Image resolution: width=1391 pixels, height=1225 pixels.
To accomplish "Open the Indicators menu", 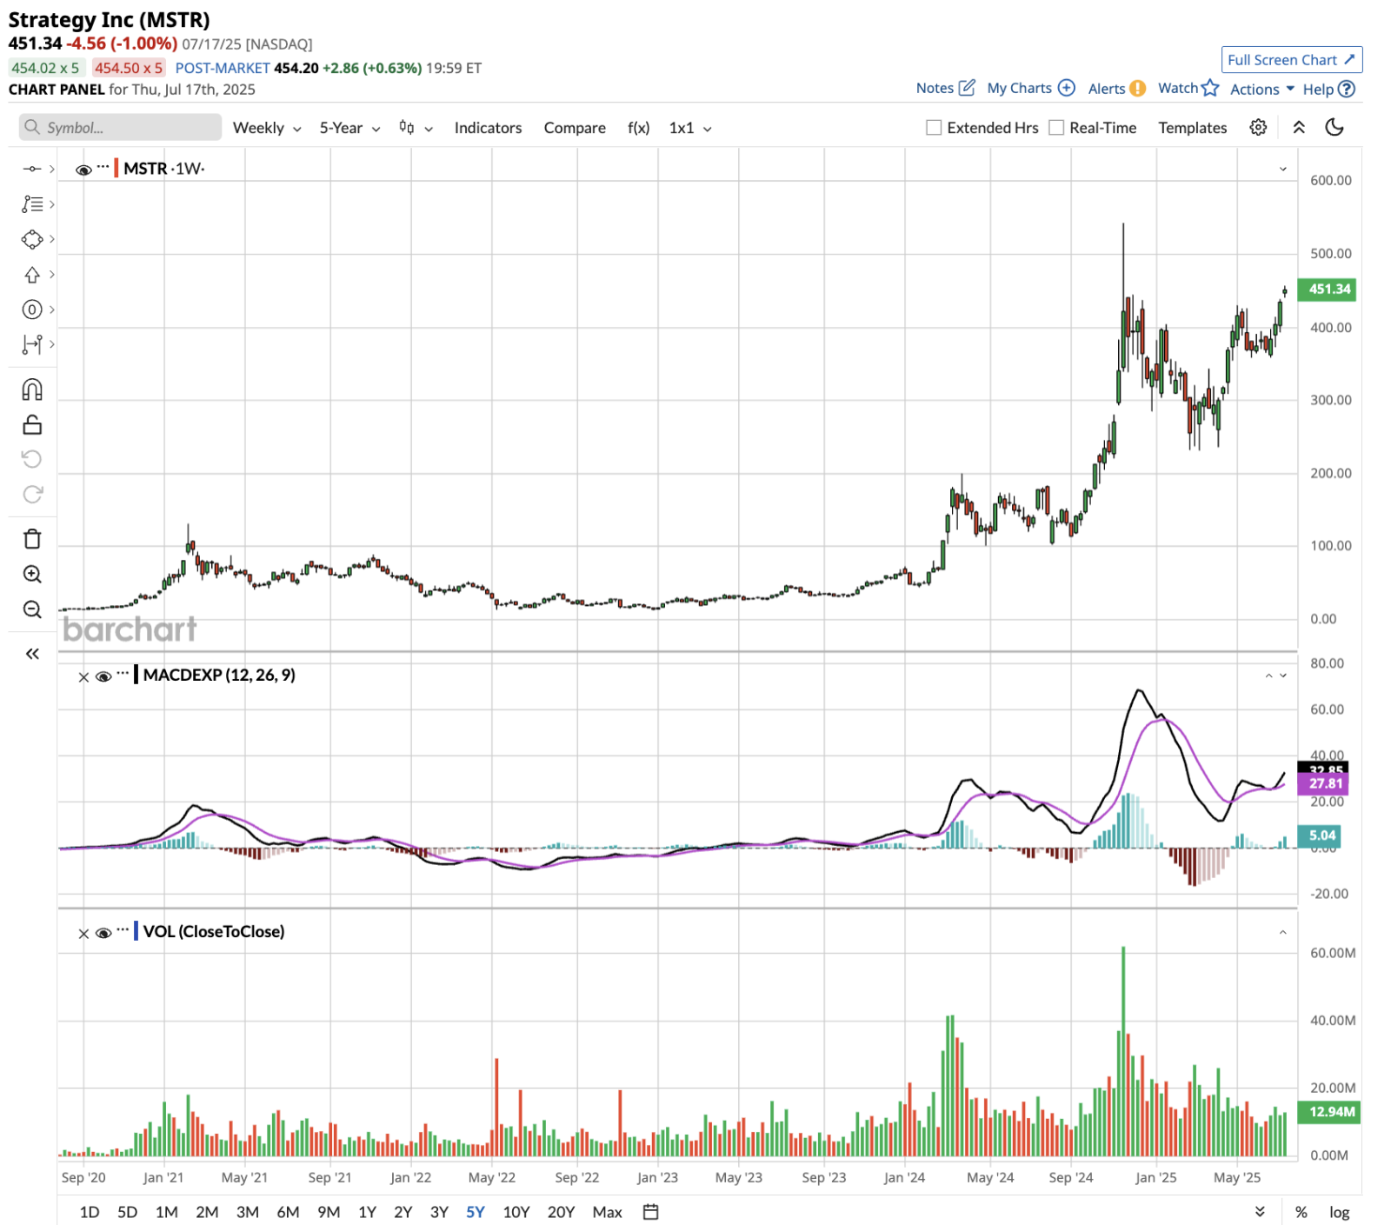I will tap(488, 128).
